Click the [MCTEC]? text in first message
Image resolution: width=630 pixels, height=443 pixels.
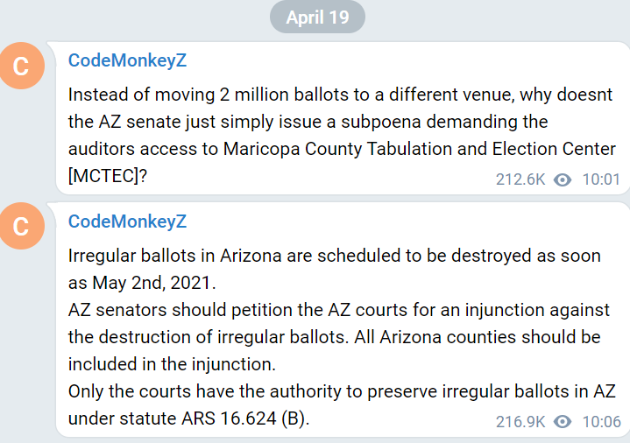(108, 175)
